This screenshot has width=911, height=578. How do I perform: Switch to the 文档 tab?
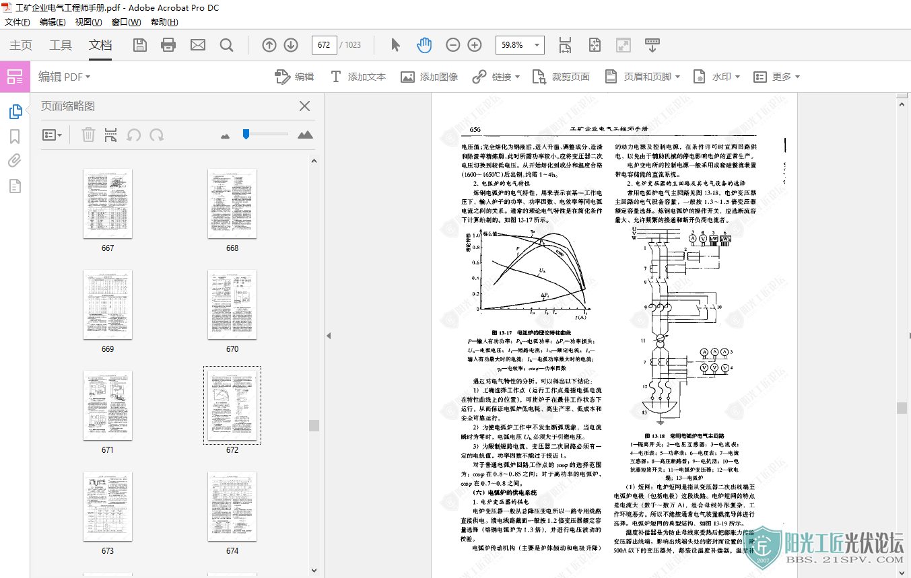click(100, 45)
